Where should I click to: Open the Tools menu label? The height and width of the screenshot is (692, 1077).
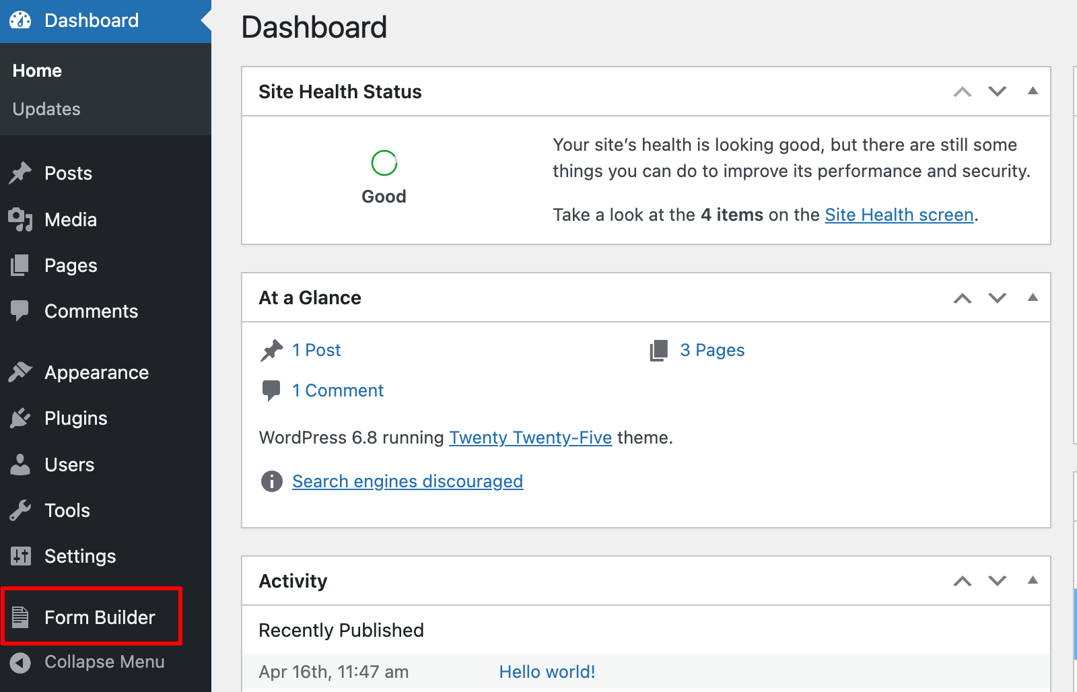(x=67, y=510)
